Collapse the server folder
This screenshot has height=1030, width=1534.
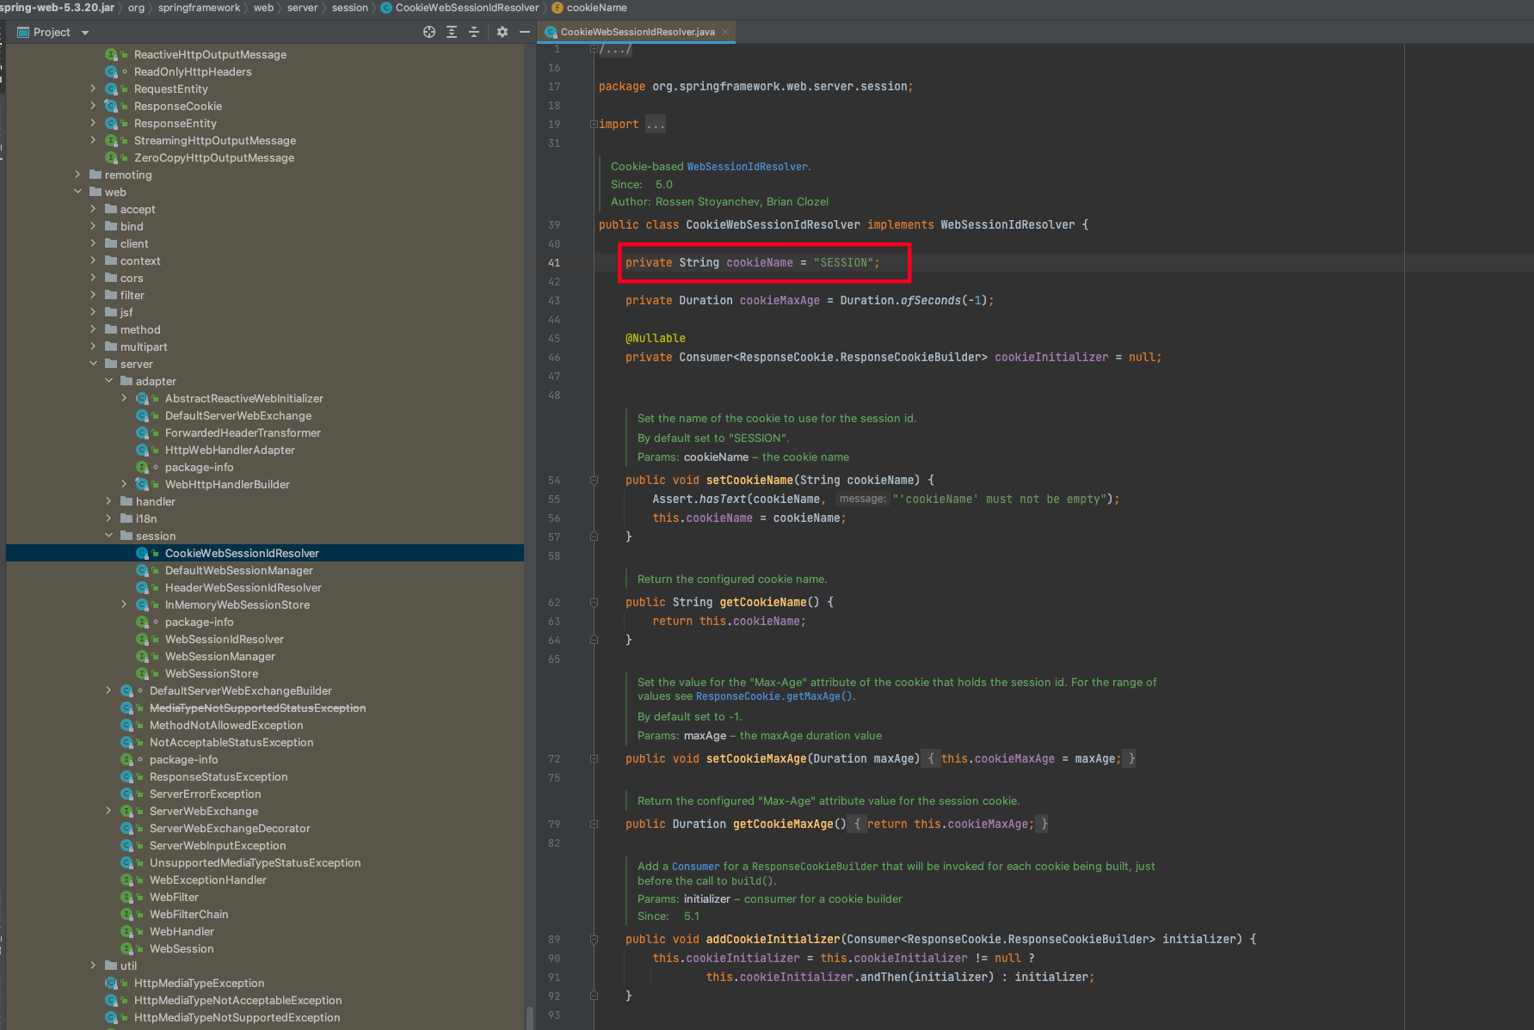93,364
